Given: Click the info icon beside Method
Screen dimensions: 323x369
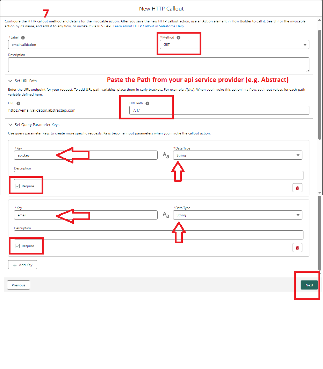Looking at the screenshot, I should click(x=178, y=37).
